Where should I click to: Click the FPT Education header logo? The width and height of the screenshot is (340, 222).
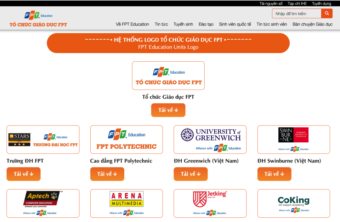coord(38,19)
